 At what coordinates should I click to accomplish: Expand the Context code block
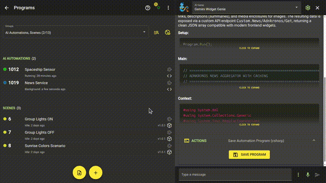[x=249, y=125]
